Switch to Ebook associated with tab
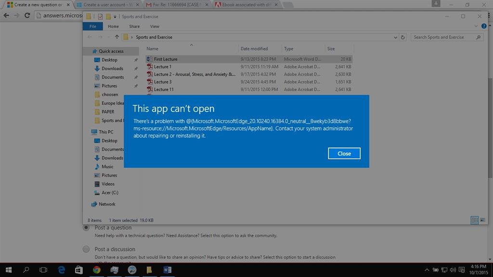The width and height of the screenshot is (493, 277). pyautogui.click(x=246, y=5)
